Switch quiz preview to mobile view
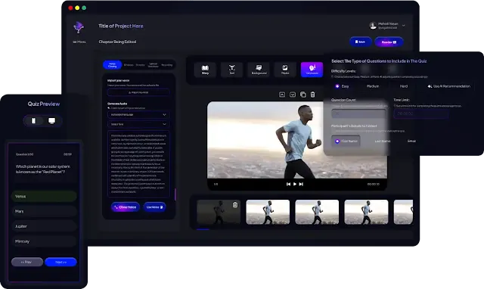The image size is (484, 289). tap(33, 121)
